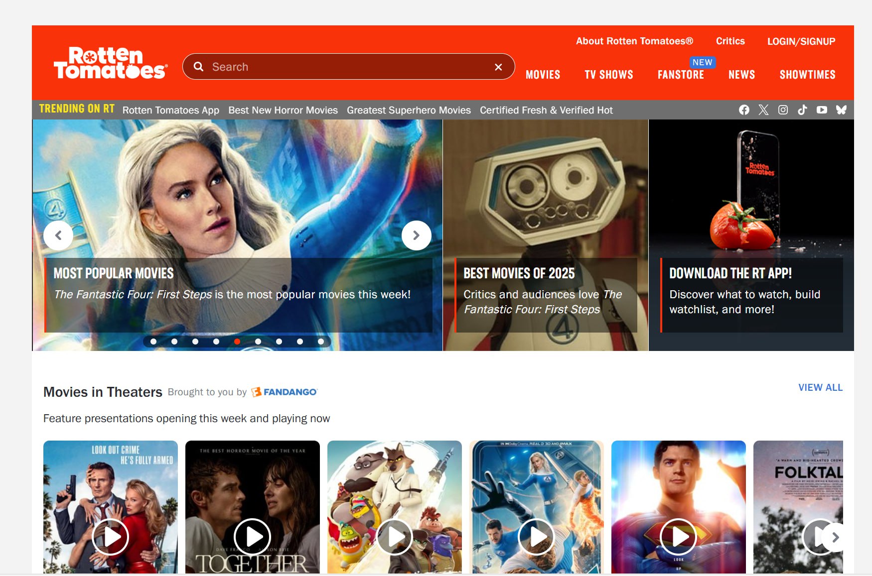
Task: Select the third carousel dot
Action: click(195, 342)
